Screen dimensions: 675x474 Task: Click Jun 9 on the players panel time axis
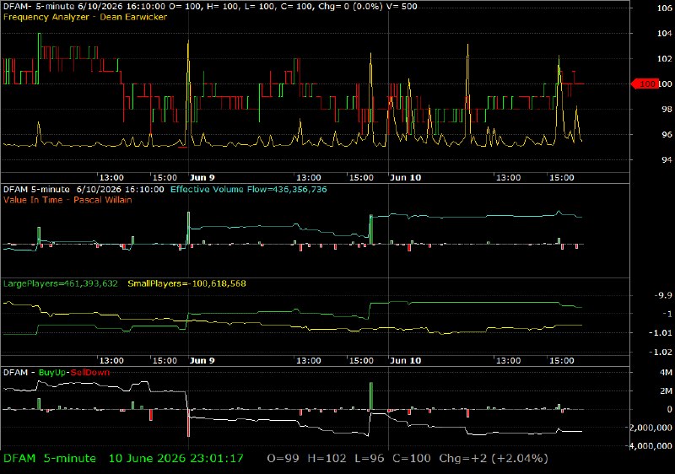(x=202, y=360)
